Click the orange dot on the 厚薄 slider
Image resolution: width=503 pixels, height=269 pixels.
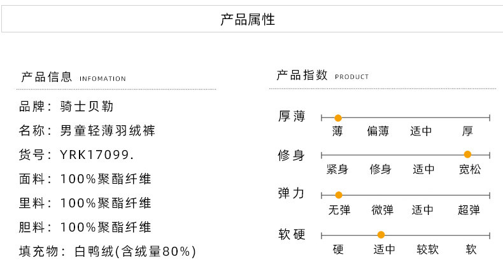point(338,118)
